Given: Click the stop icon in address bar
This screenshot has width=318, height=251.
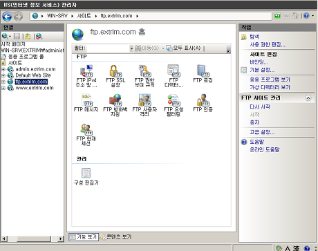Looking at the screenshot, I should tap(286, 16).
